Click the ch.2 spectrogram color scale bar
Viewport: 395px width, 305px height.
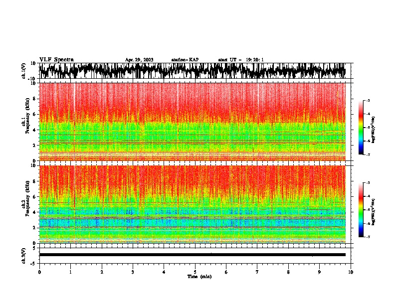point(361,210)
